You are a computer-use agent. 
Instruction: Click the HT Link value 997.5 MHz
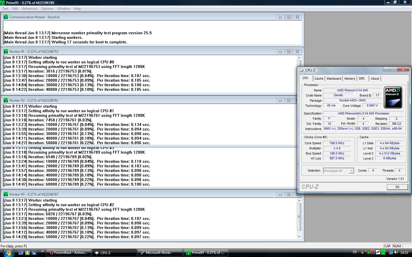pos(337,158)
